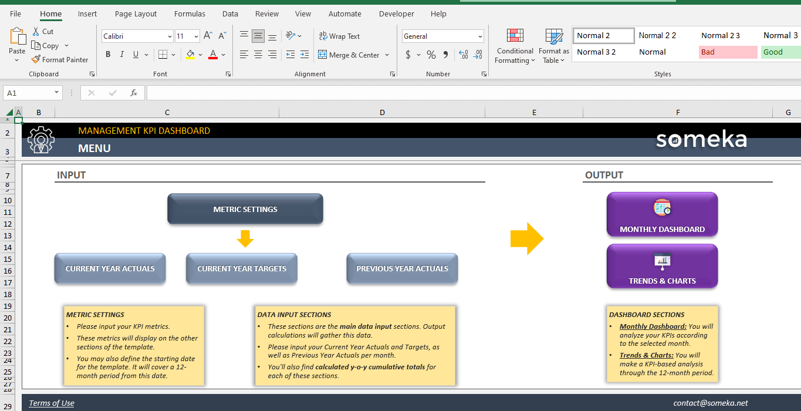Click the Cut scissors icon
The height and width of the screenshot is (411, 801).
coord(36,32)
